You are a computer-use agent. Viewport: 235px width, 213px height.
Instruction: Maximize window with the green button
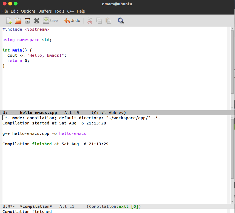pos(16,4)
